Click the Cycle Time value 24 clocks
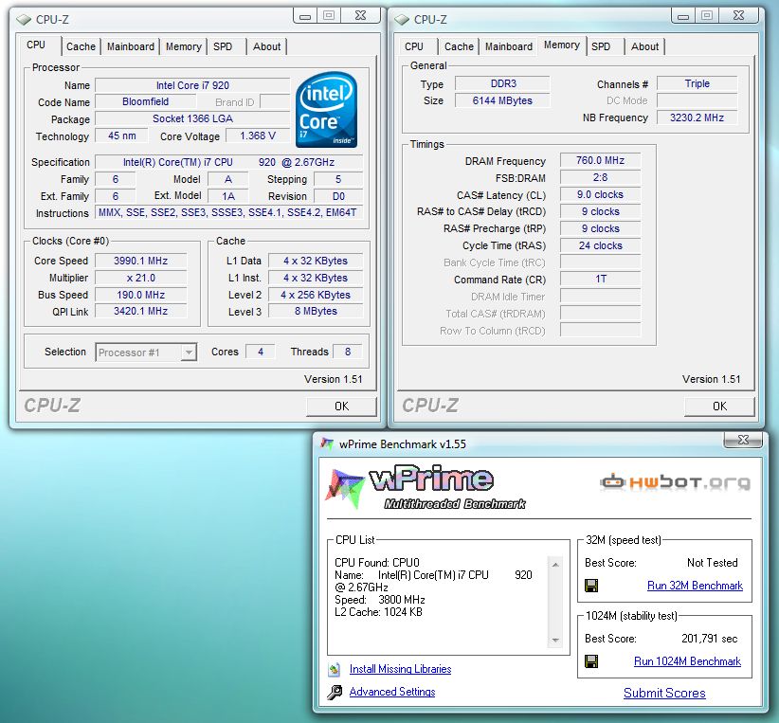This screenshot has width=779, height=723. pyautogui.click(x=600, y=245)
